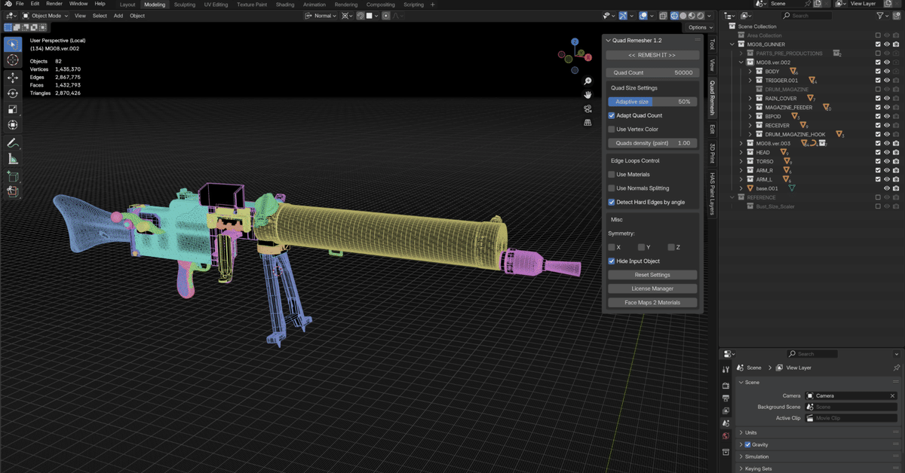Image resolution: width=905 pixels, height=473 pixels.
Task: Select the Measure tool
Action: pyautogui.click(x=13, y=159)
